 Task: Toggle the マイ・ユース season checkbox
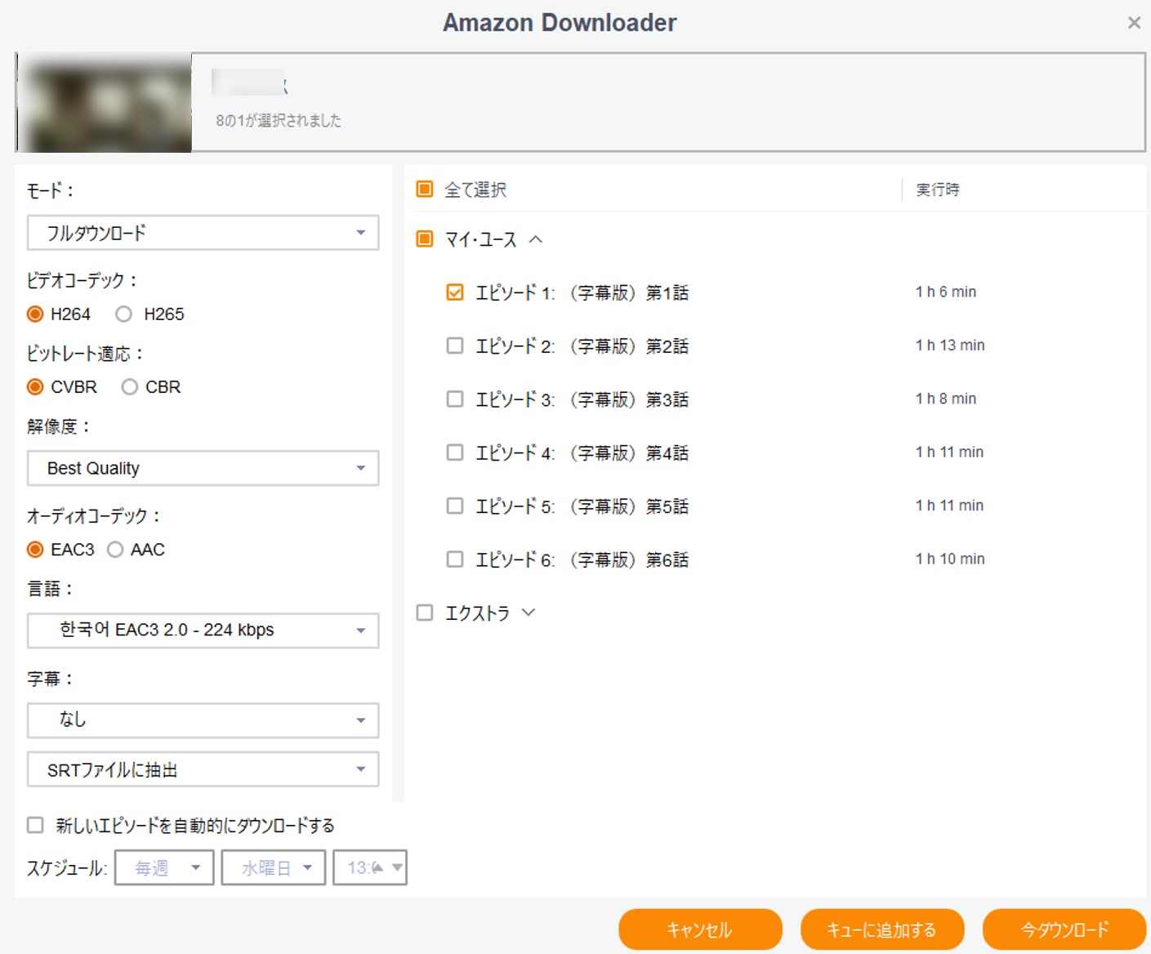tap(425, 238)
